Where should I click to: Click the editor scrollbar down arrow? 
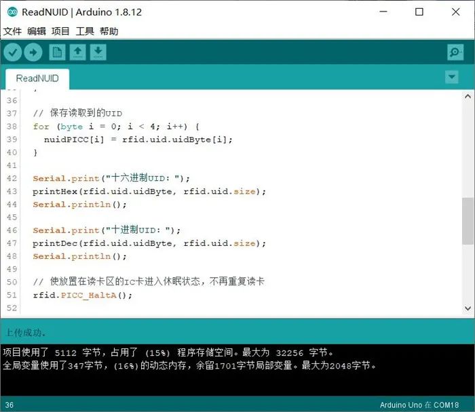click(x=468, y=308)
